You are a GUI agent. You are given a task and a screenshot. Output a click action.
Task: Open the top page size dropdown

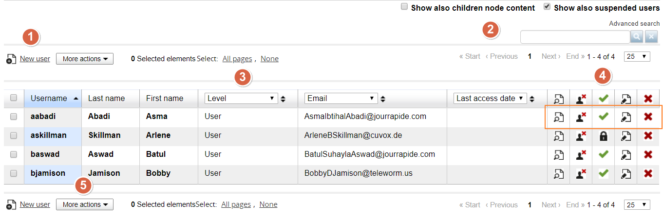tap(637, 56)
